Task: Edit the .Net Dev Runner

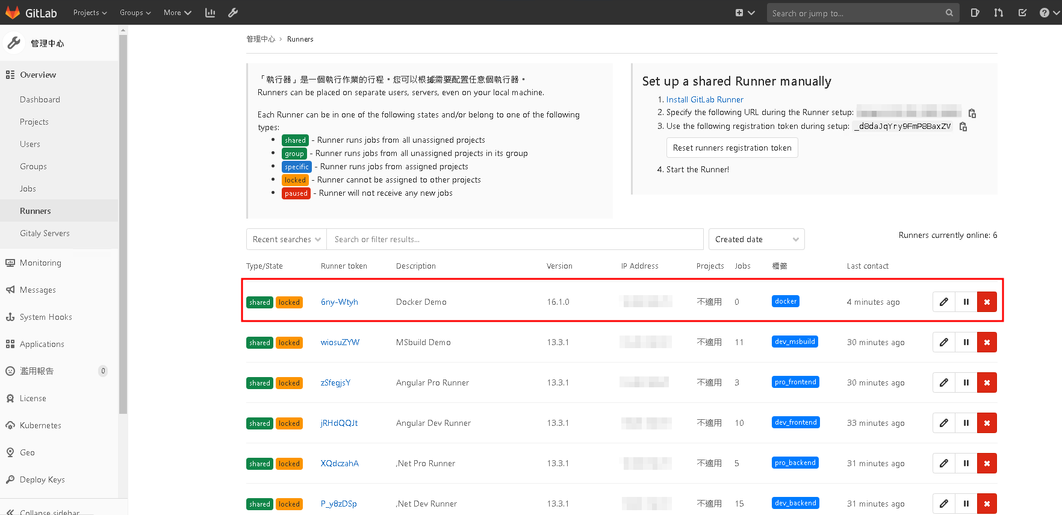Action: [944, 504]
